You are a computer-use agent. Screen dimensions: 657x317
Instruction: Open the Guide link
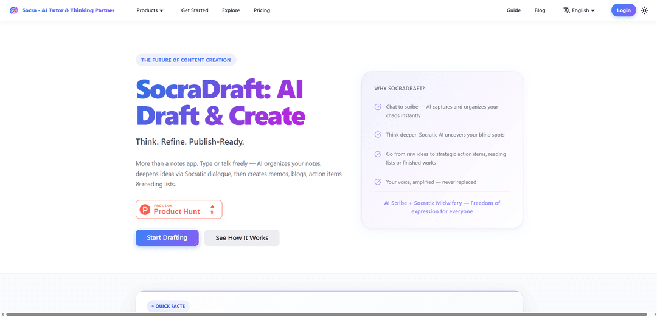coord(513,10)
